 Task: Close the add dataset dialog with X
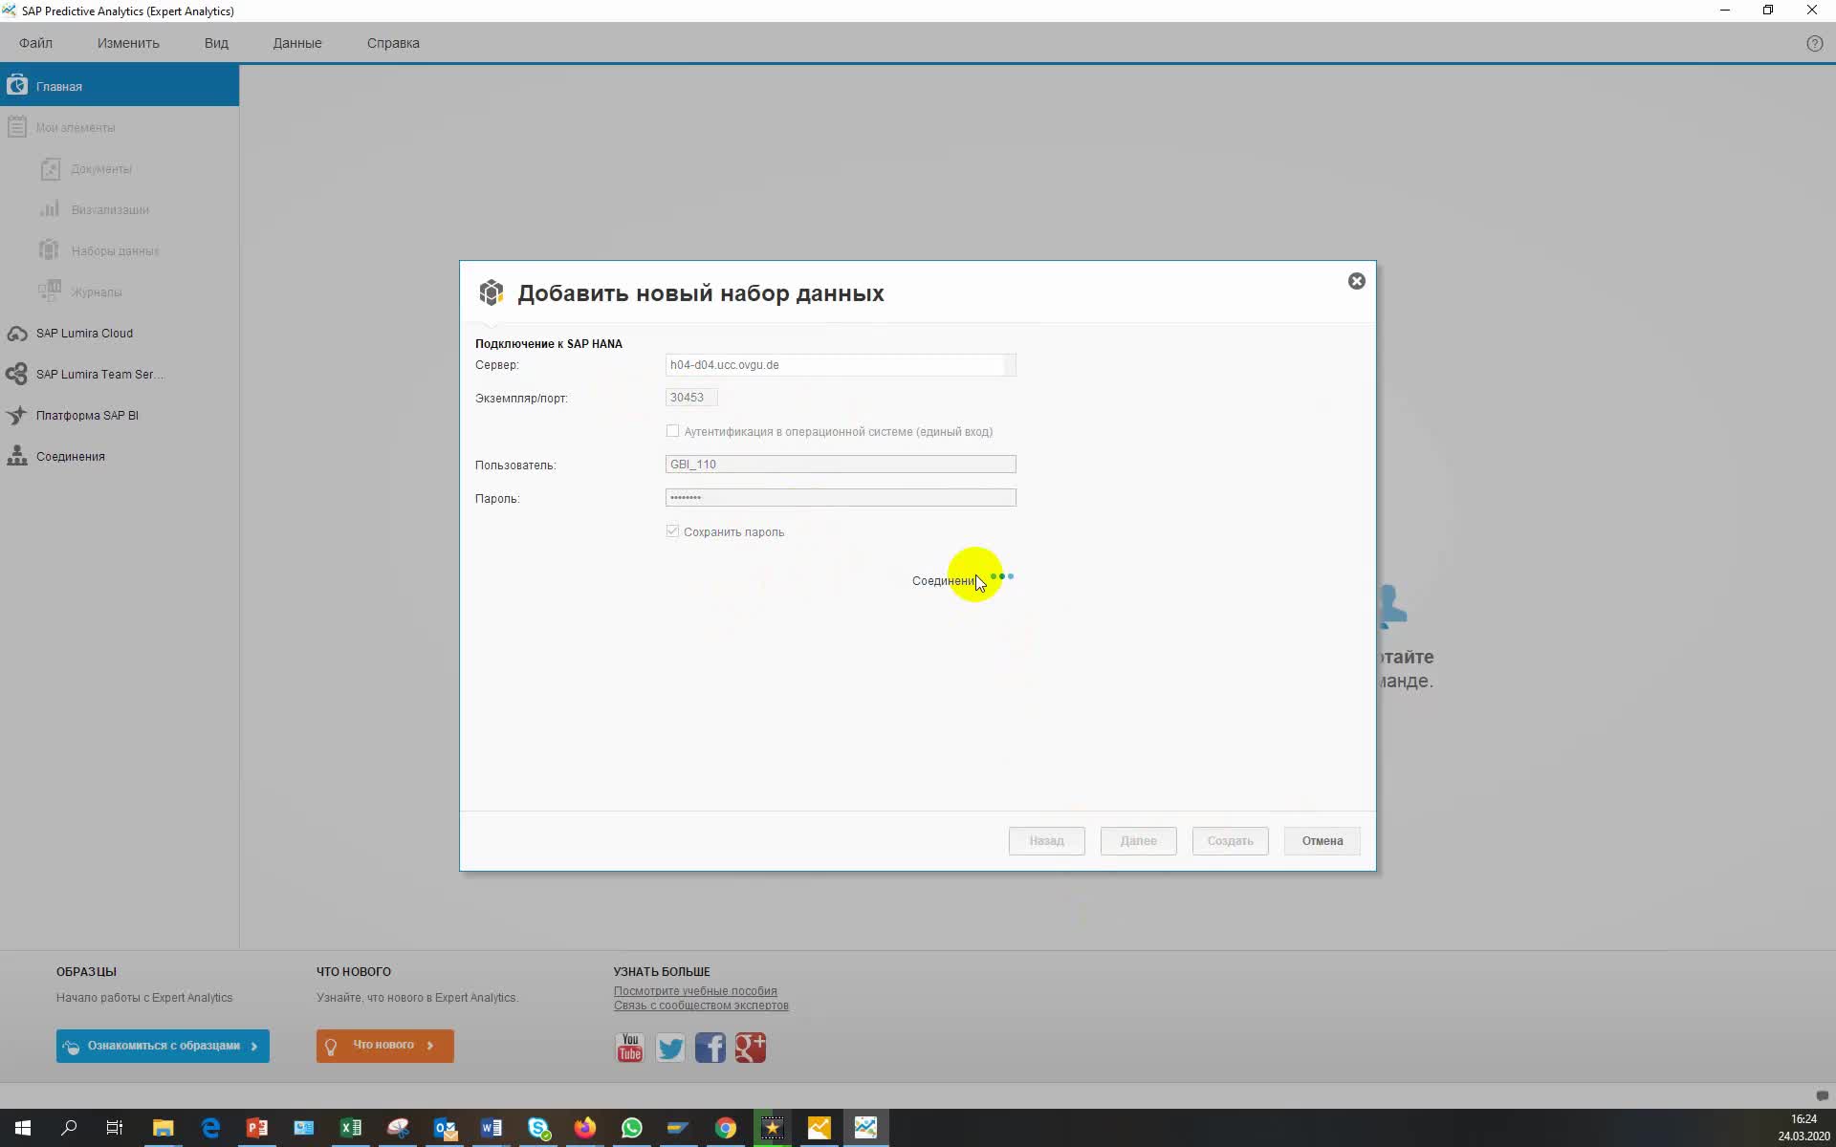[x=1356, y=281]
